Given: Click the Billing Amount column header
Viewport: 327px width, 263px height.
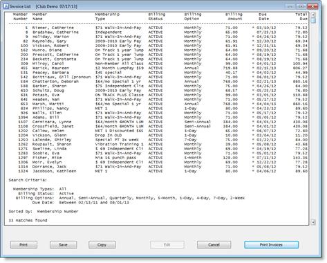Looking at the screenshot, I should [234, 17].
